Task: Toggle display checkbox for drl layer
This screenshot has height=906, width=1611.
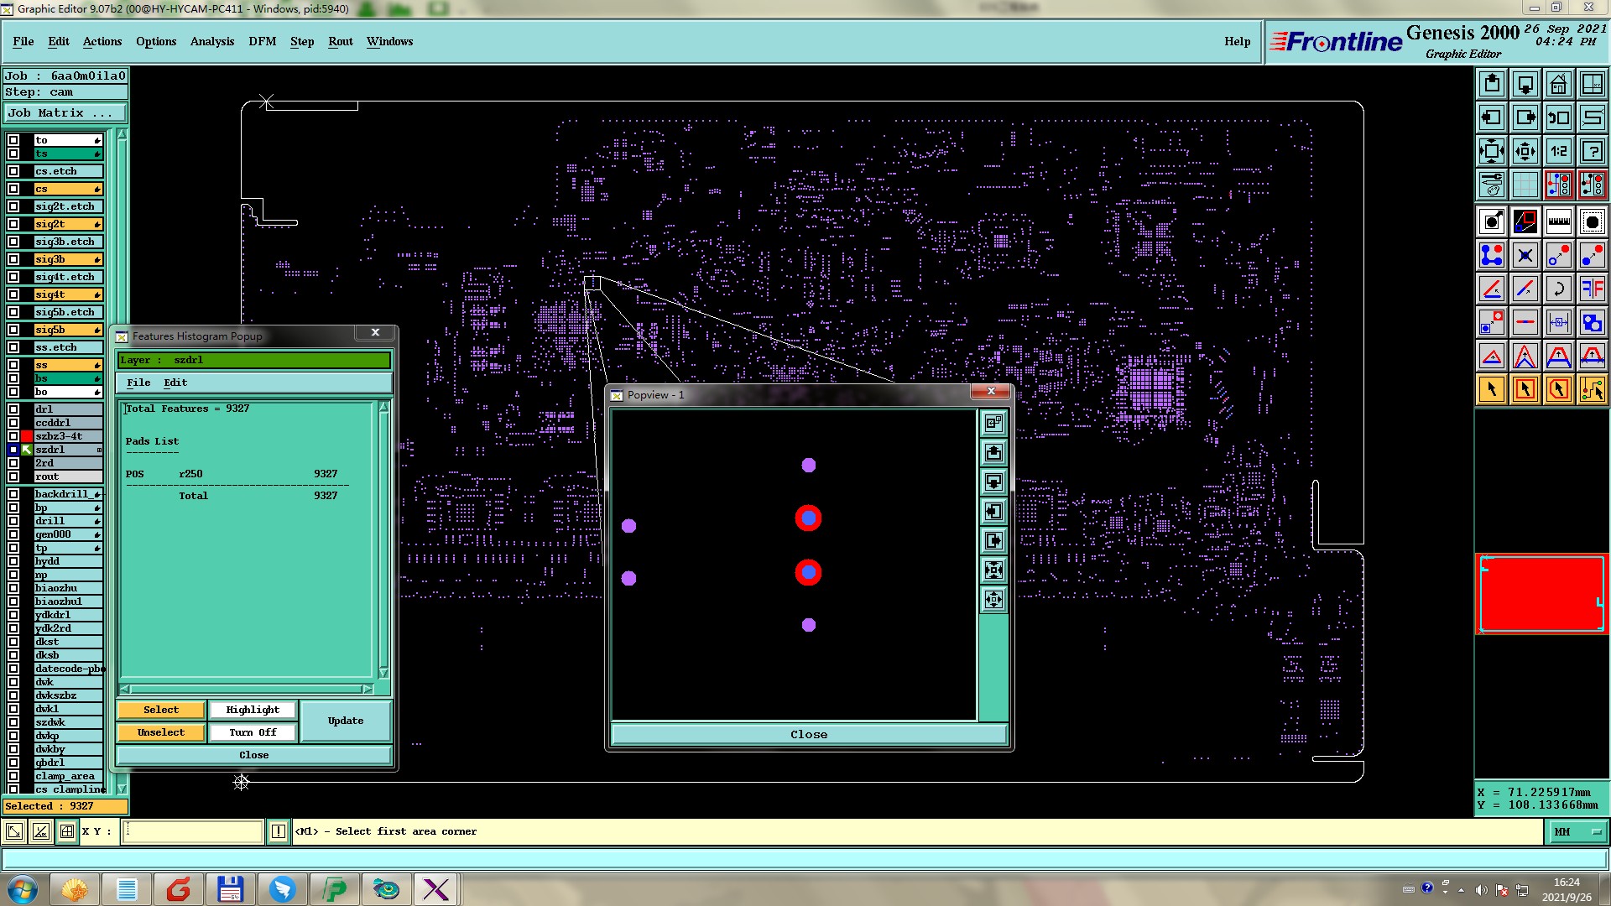Action: tap(13, 409)
